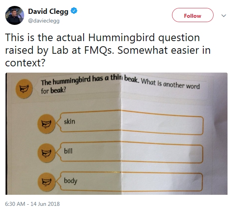Click the mouth icon next to body
233x209 pixels.
[x=46, y=182]
